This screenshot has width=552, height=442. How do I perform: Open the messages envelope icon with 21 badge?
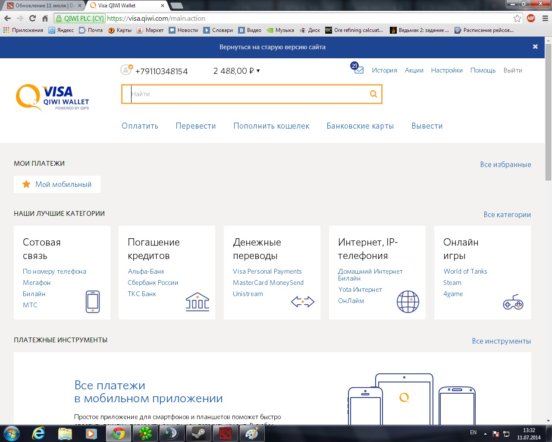tap(358, 69)
